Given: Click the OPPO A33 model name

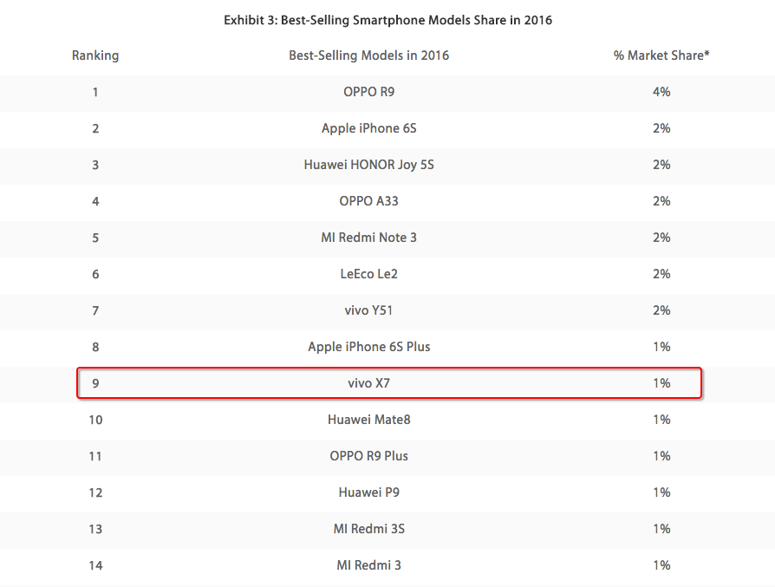Looking at the screenshot, I should coord(368,201).
